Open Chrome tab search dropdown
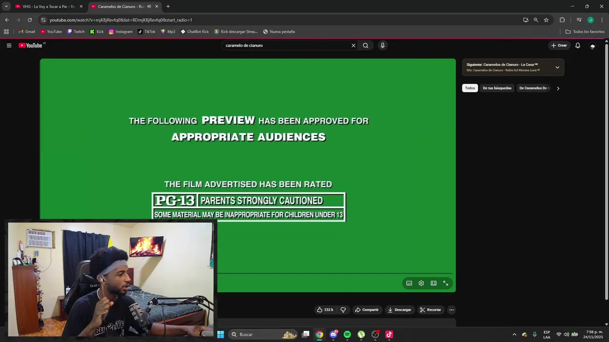The width and height of the screenshot is (609, 342). click(x=6, y=7)
